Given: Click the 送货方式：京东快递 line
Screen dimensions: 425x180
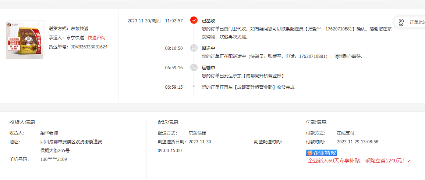Looking at the screenshot, I should [x=68, y=28].
